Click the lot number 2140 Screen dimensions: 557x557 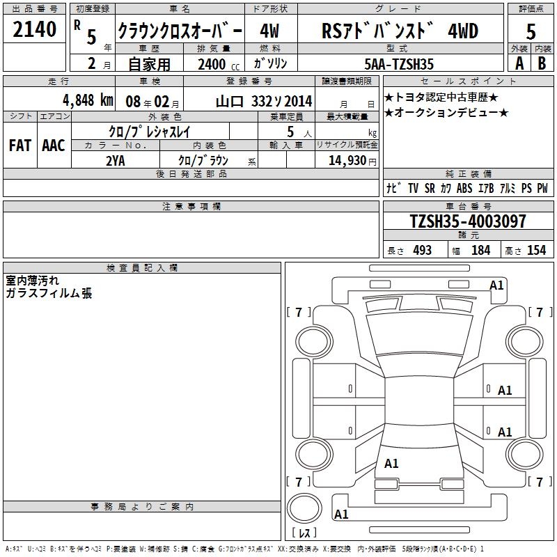click(x=34, y=29)
